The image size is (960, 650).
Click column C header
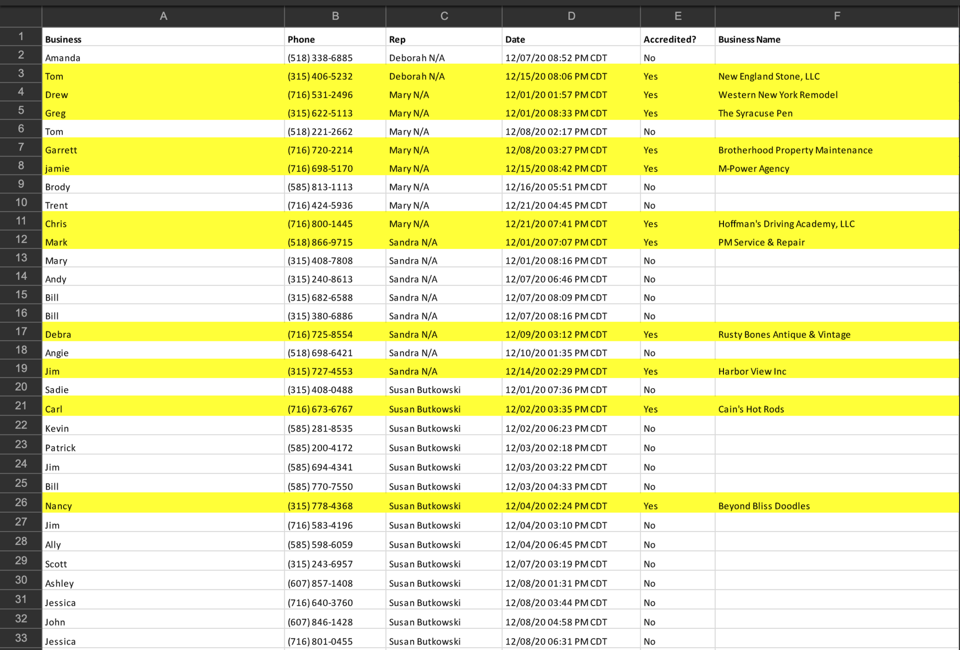tap(444, 16)
